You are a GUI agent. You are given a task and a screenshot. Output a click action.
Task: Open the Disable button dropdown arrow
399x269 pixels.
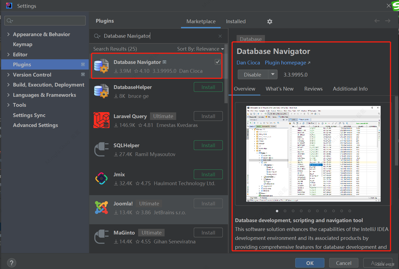273,74
